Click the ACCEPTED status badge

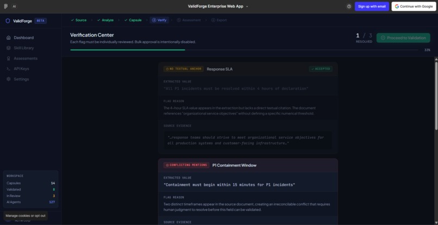point(321,69)
